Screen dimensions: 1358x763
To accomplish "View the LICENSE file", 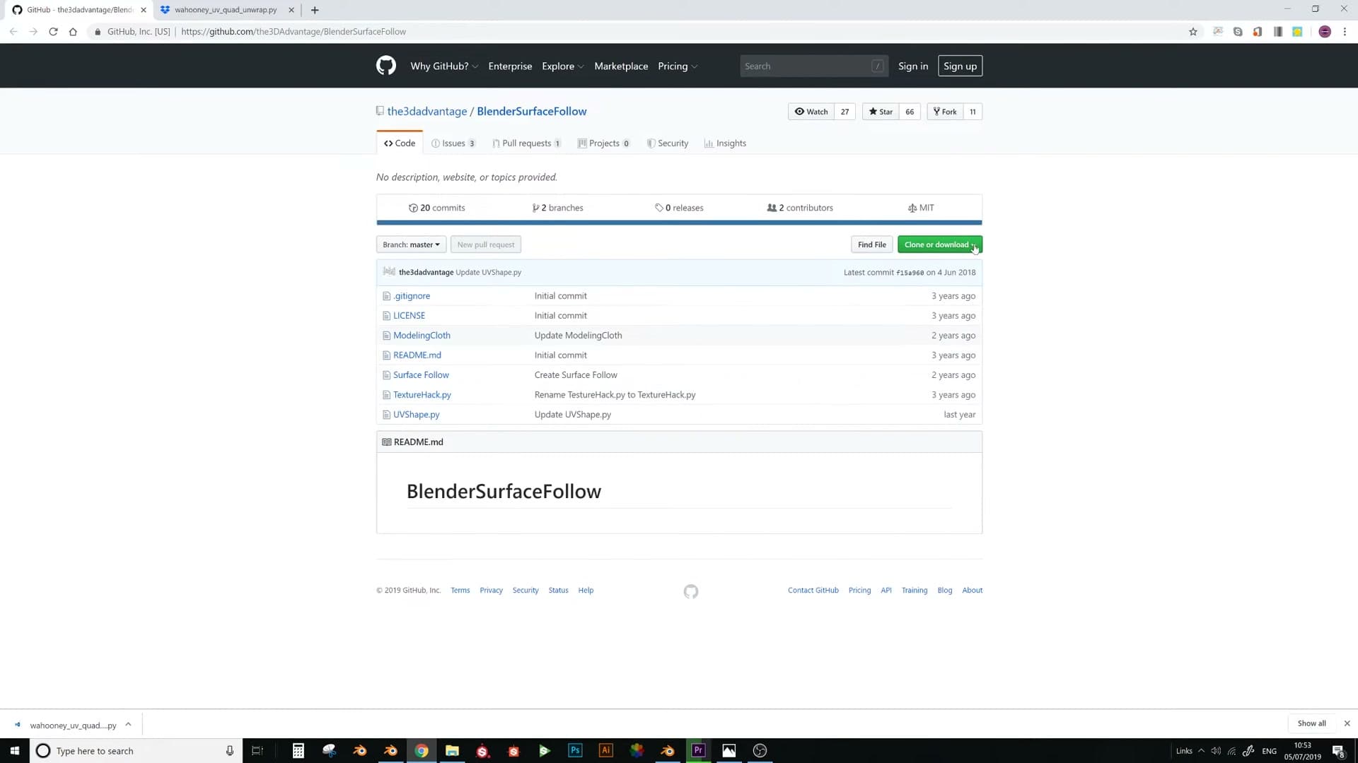I will coord(409,316).
